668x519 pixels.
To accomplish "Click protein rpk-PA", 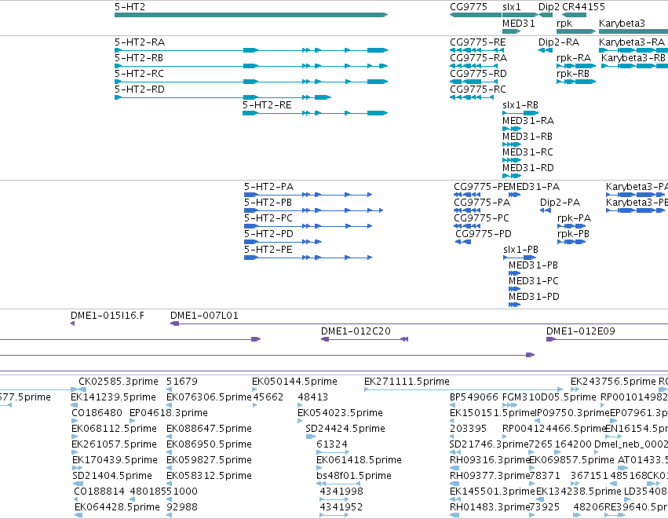I will click(x=571, y=226).
